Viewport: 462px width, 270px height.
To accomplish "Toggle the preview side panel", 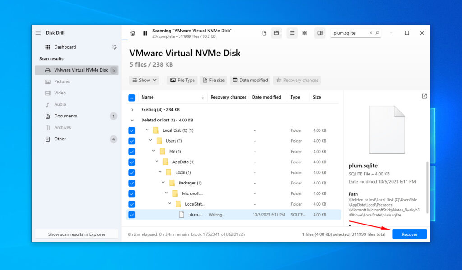I will click(x=320, y=33).
